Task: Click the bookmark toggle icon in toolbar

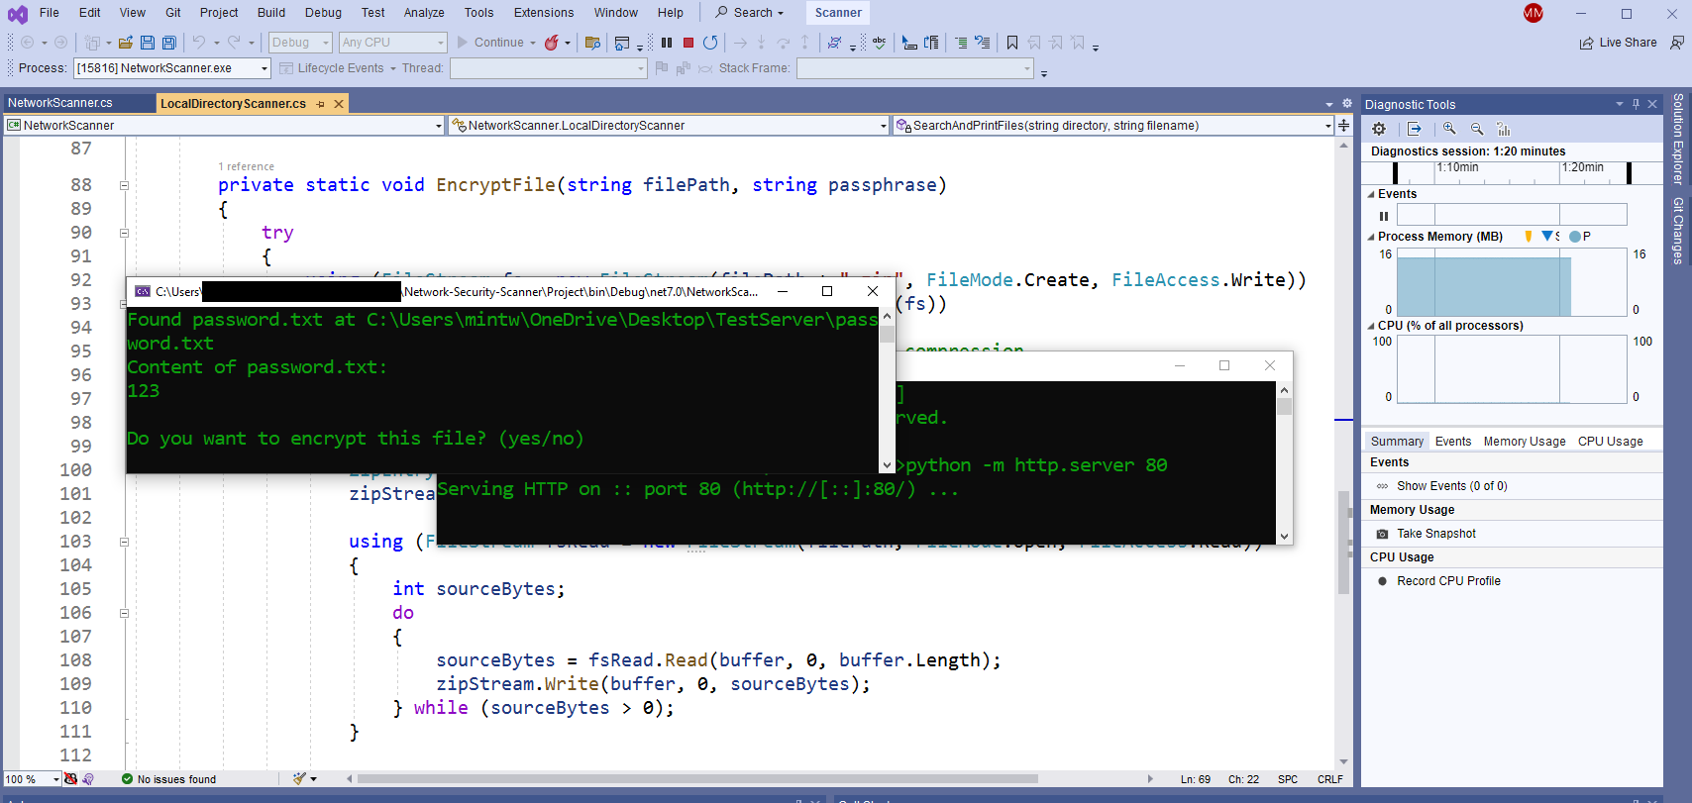Action: click(x=1011, y=43)
